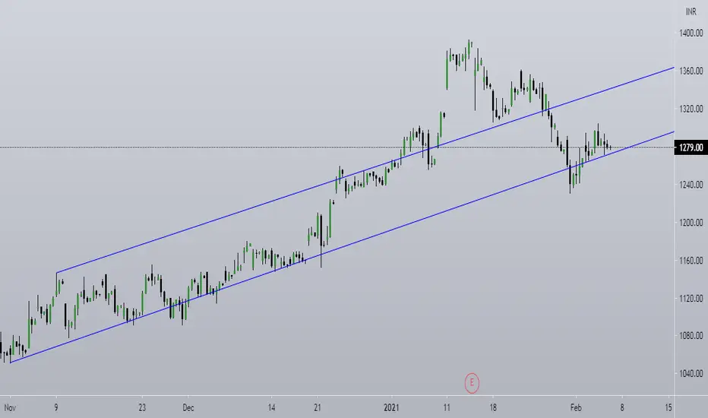This screenshot has height=418, width=708.
Task: Click the 1120.00 price axis label
Action: click(691, 299)
